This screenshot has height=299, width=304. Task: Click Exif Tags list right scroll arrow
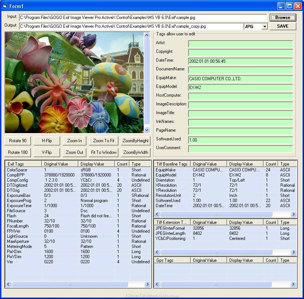147,284
